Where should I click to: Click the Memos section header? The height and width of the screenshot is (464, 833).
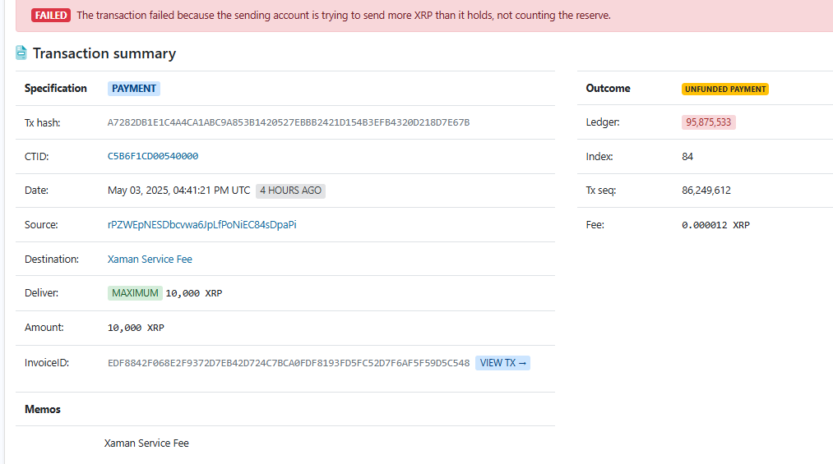click(43, 409)
